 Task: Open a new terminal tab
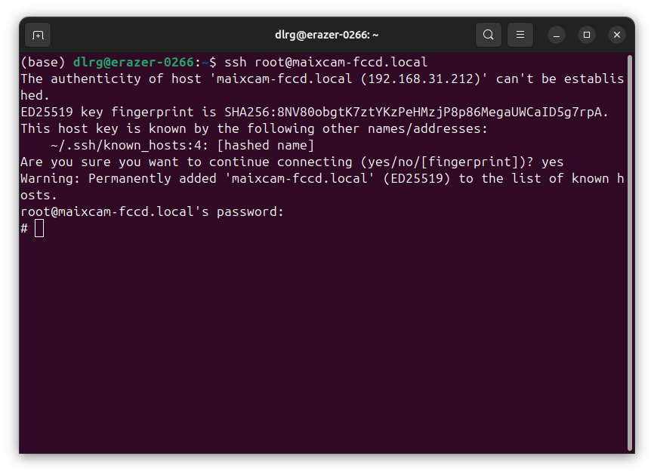[x=38, y=35]
